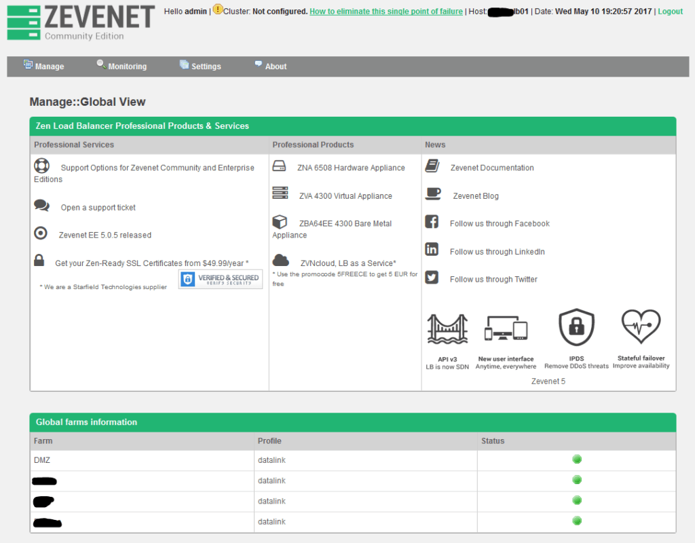
Task: Click the lifebuoy support options icon
Action: [41, 166]
